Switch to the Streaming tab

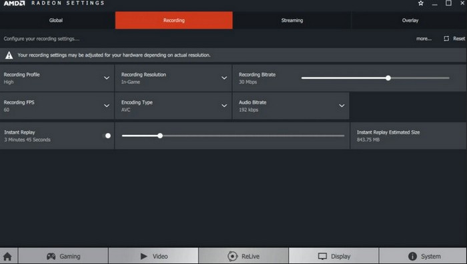coord(292,20)
